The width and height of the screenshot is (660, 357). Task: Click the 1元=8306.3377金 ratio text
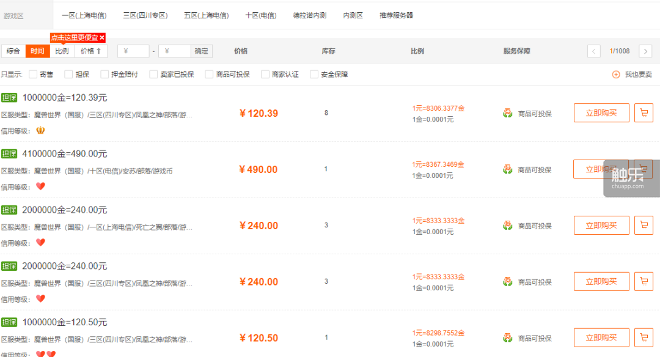[x=438, y=108]
